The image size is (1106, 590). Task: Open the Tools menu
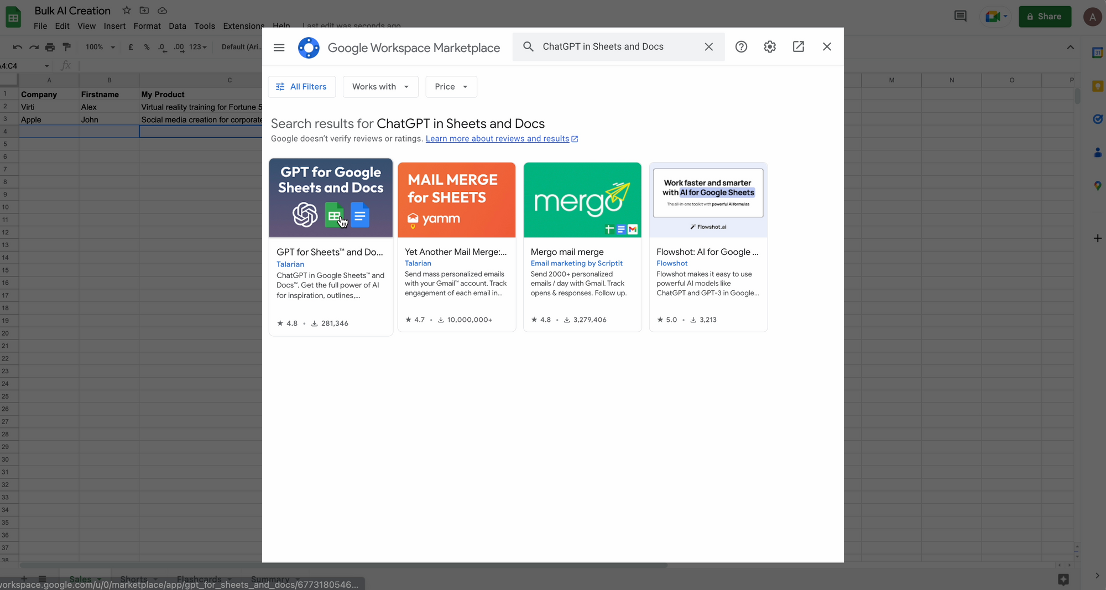[205, 26]
